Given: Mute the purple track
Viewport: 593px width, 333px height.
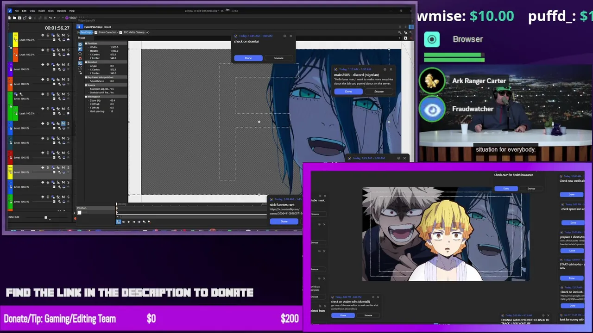Looking at the screenshot, I should pos(63,65).
